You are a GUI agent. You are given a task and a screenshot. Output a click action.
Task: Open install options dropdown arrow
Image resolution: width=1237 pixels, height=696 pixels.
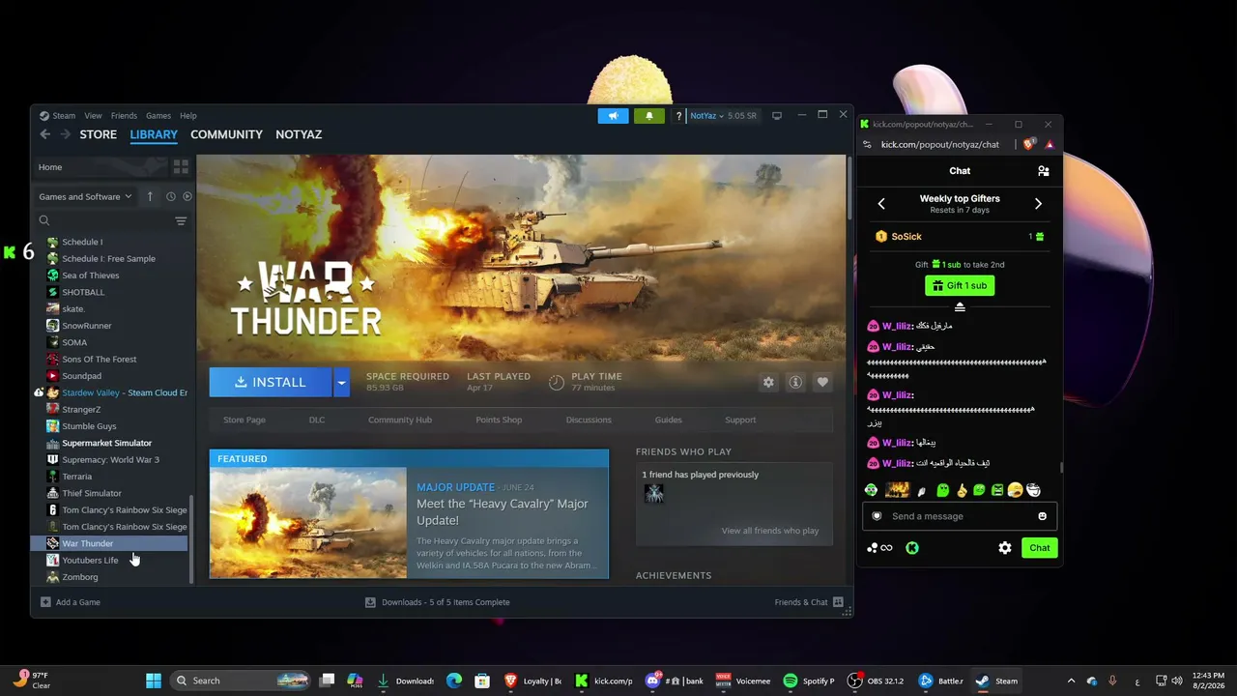tap(341, 382)
